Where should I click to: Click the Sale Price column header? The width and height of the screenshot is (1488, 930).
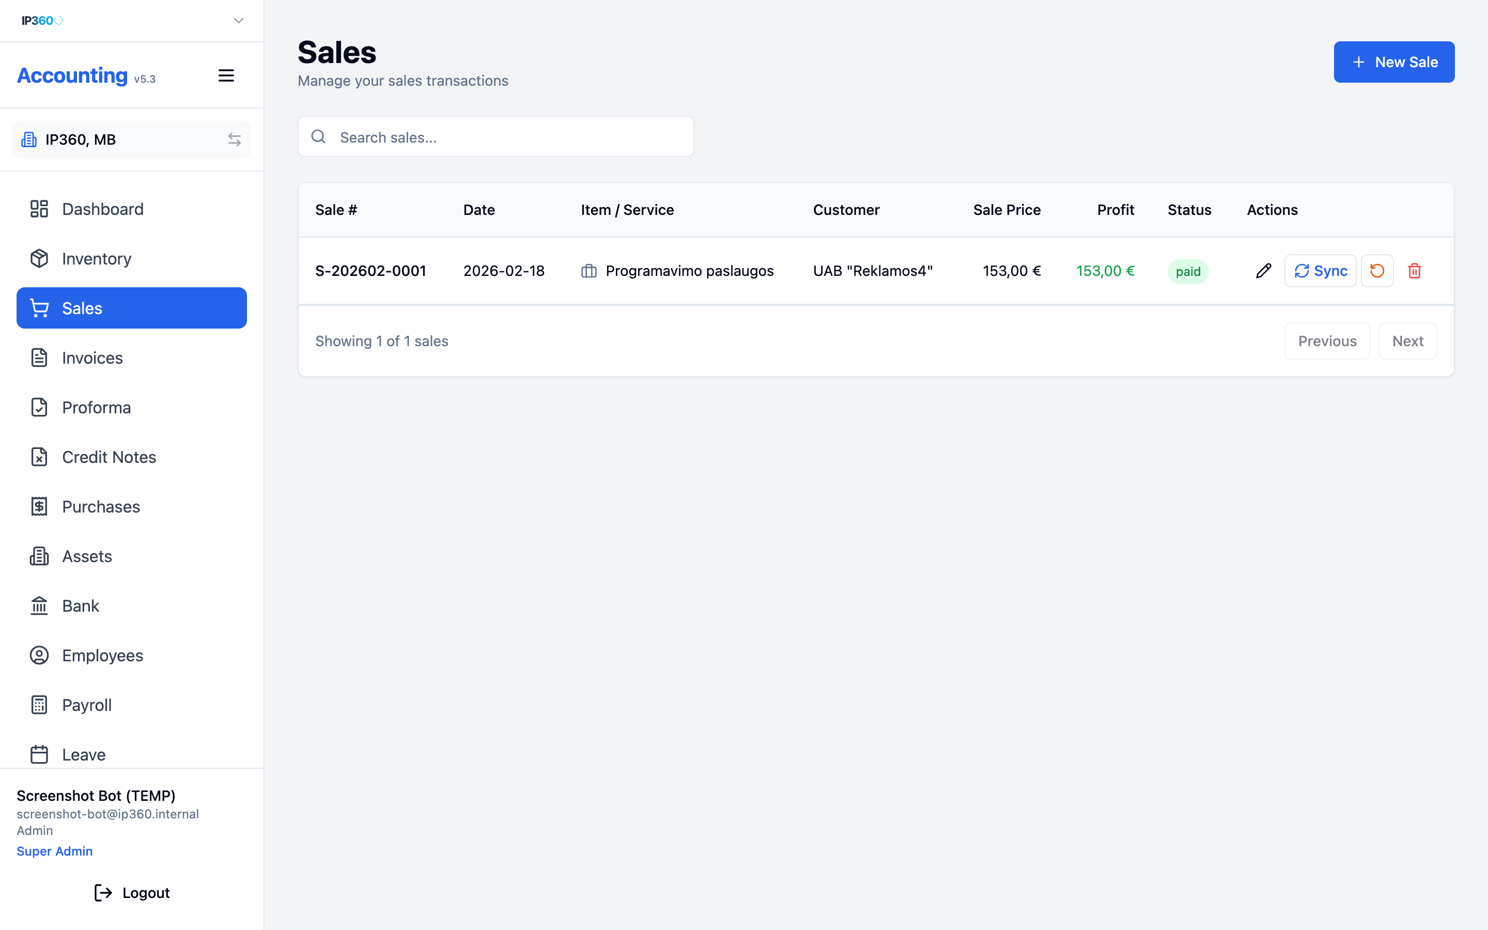[1006, 210]
